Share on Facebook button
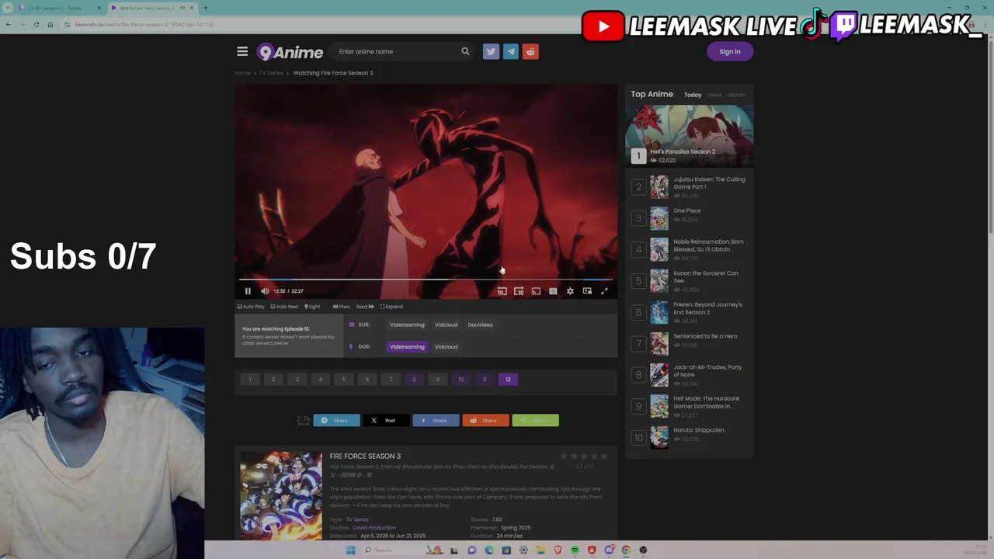This screenshot has width=994, height=559. coord(436,421)
